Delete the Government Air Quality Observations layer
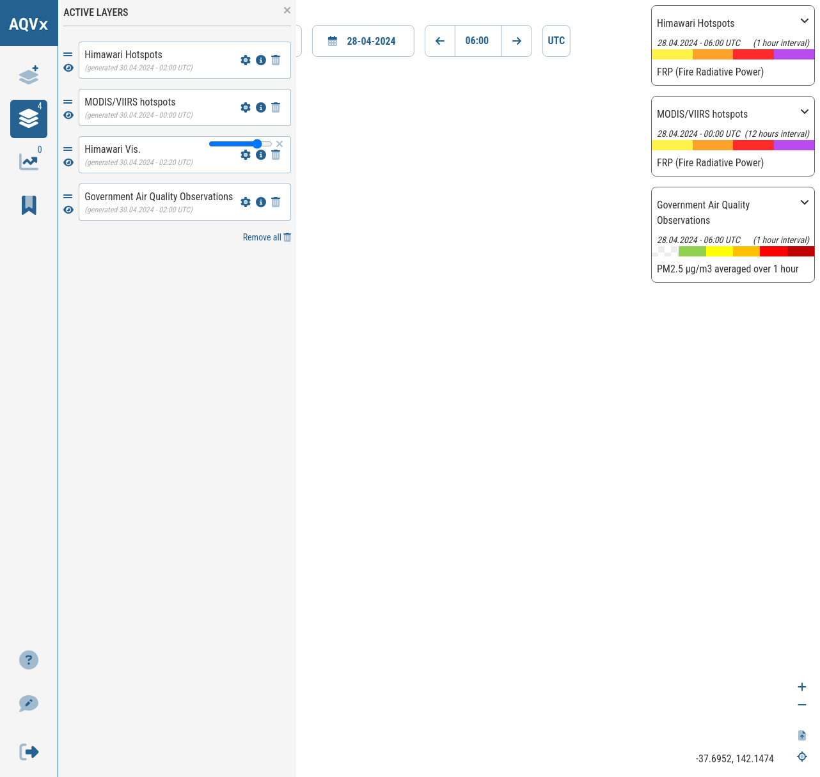 click(x=276, y=202)
